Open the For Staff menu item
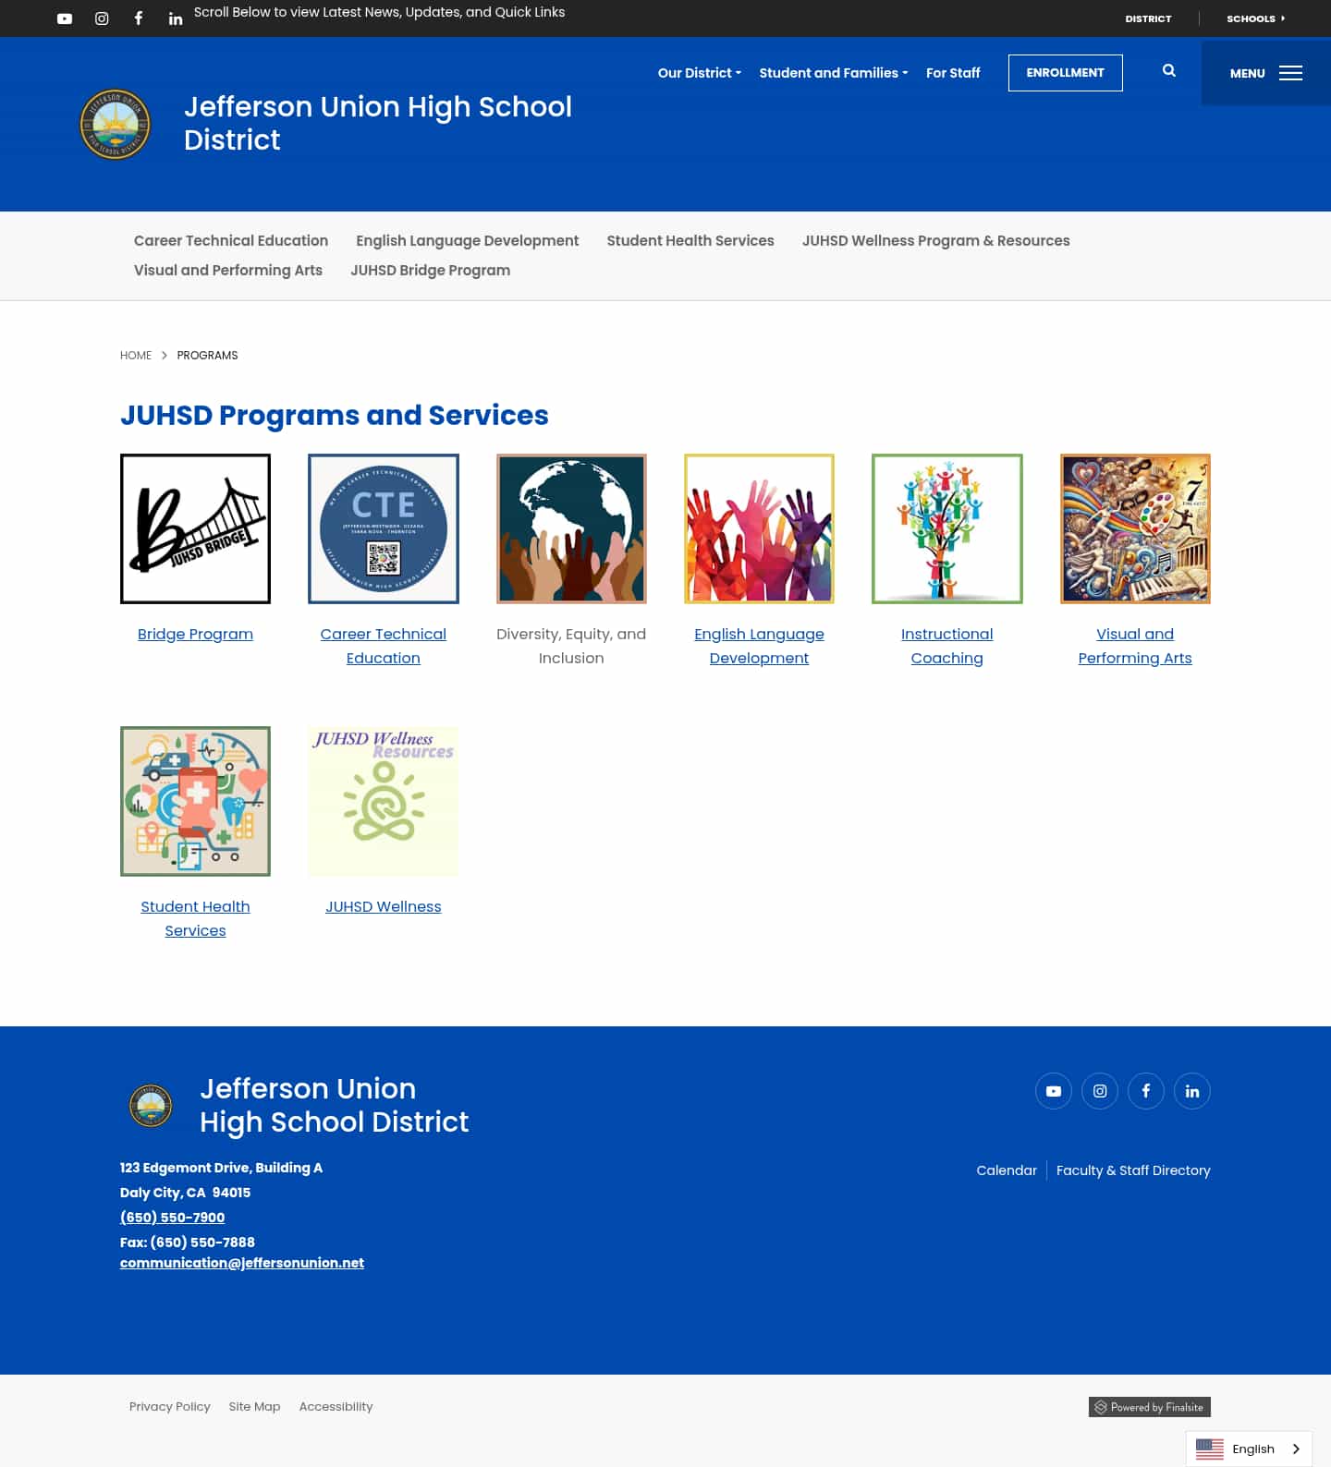The width and height of the screenshot is (1331, 1467). coord(953,73)
